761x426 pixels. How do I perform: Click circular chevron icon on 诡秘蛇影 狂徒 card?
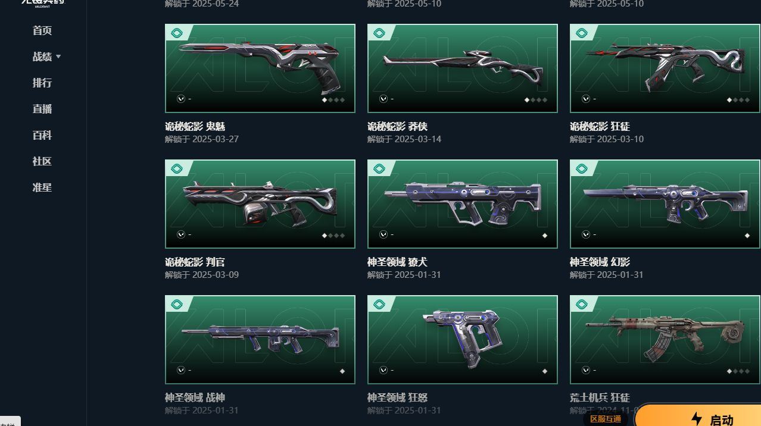pyautogui.click(x=586, y=99)
